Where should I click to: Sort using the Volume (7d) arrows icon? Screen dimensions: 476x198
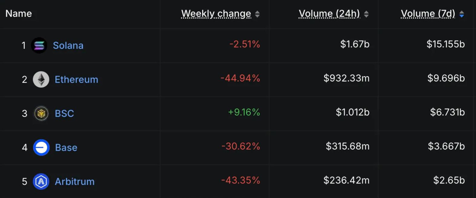click(x=461, y=14)
